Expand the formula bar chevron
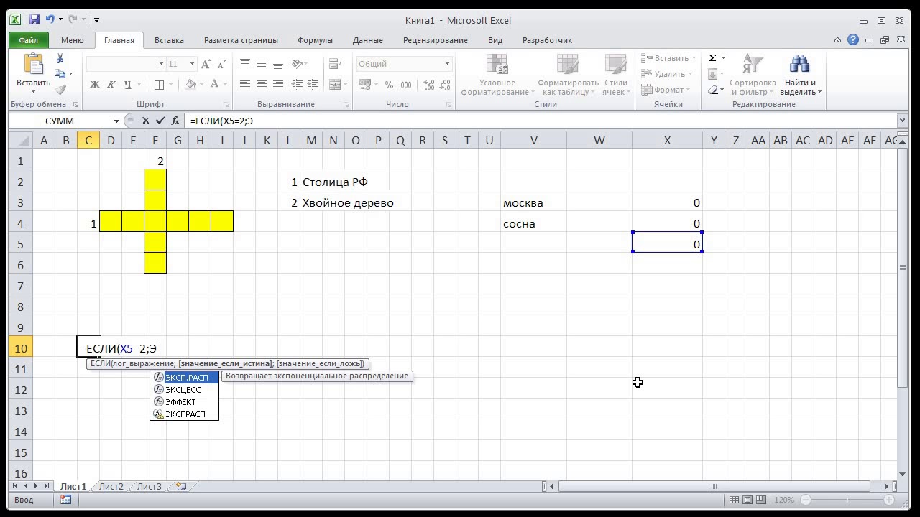This screenshot has height=517, width=920. click(x=902, y=121)
